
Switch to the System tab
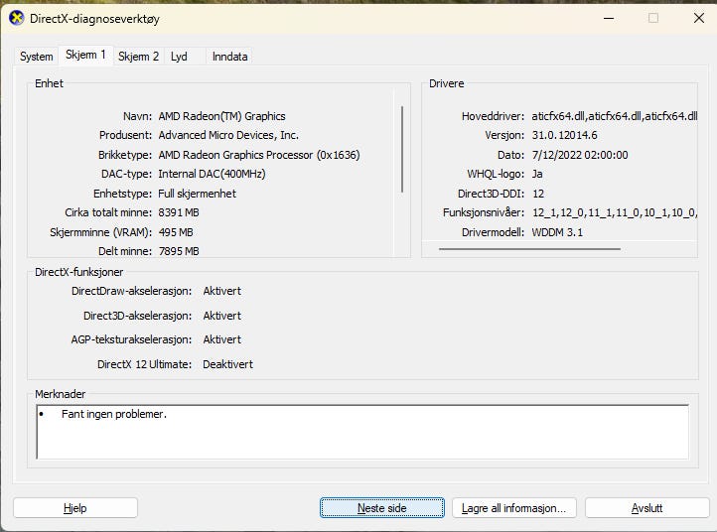tap(36, 57)
